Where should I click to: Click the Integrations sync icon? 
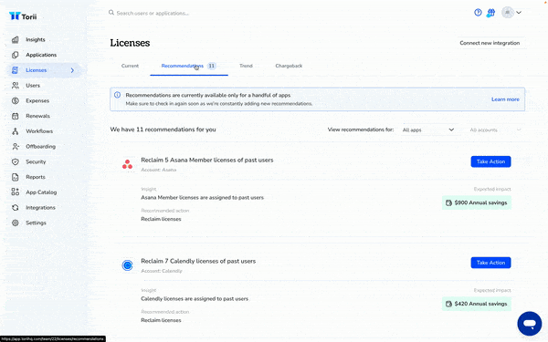tap(15, 207)
